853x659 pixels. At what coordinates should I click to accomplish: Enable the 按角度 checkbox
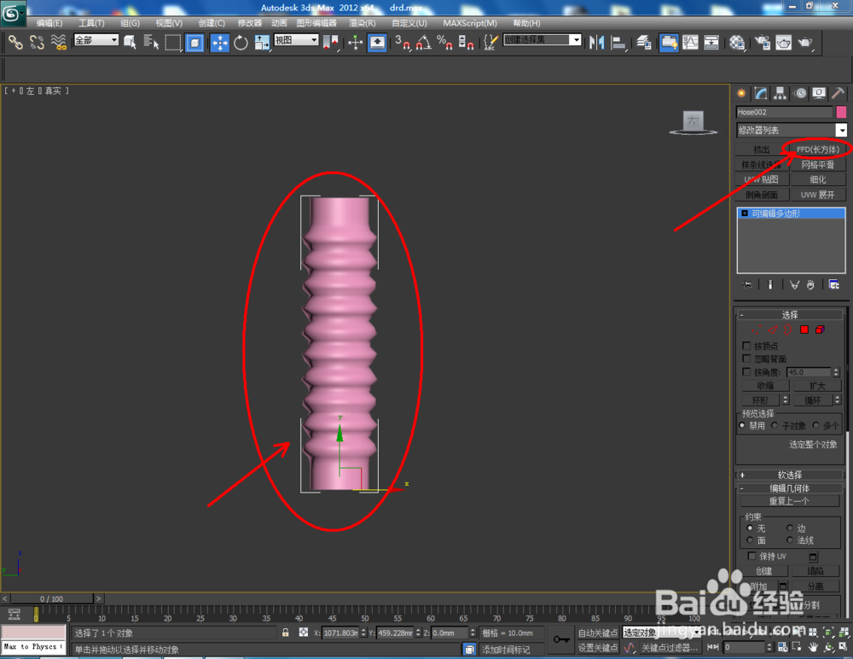click(x=746, y=372)
